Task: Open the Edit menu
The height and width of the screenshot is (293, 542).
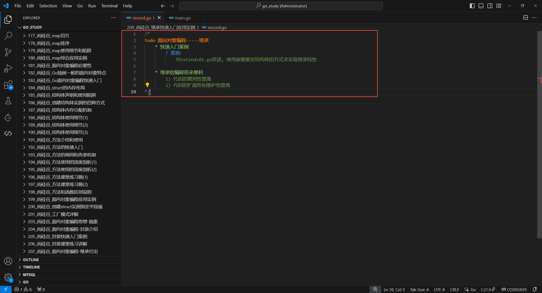Action: [30, 6]
